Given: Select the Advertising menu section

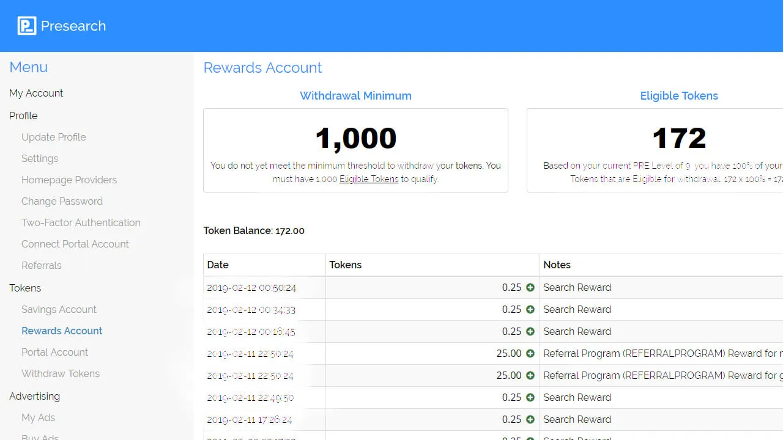Looking at the screenshot, I should tap(34, 396).
